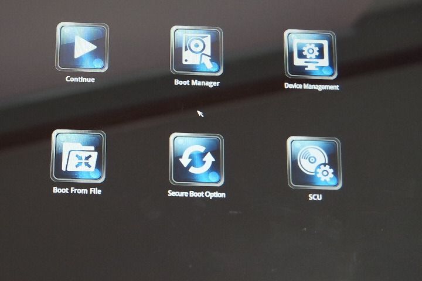
Task: Click the "SCU" text label
Action: (x=315, y=197)
